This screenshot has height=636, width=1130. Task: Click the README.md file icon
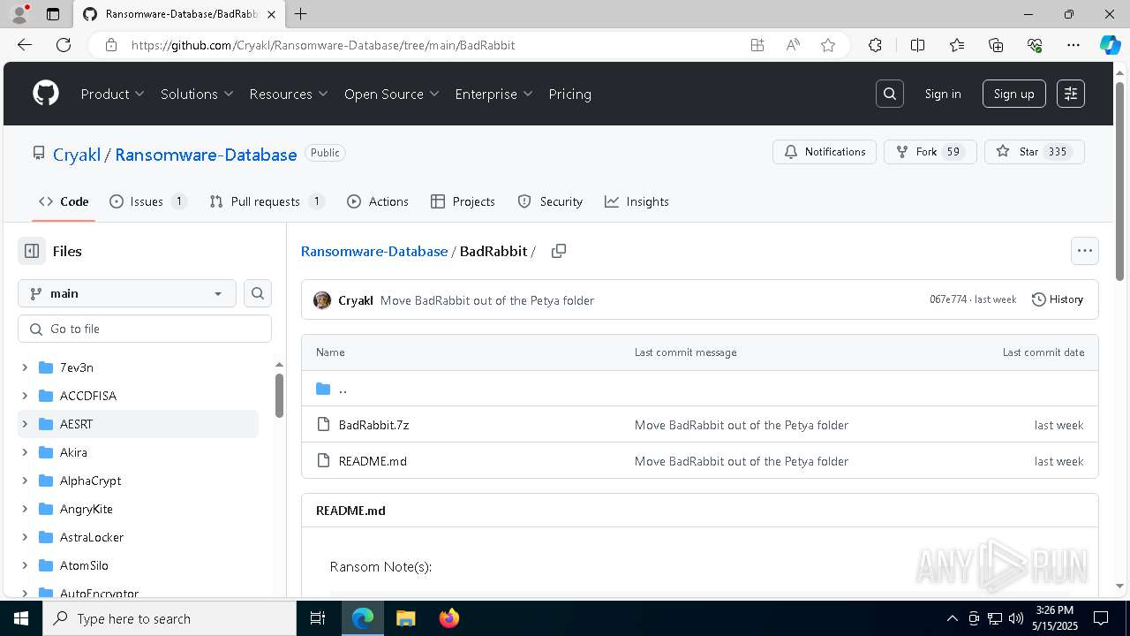tap(323, 461)
